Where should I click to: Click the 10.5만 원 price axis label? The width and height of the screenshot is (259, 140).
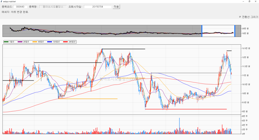point(246,84)
